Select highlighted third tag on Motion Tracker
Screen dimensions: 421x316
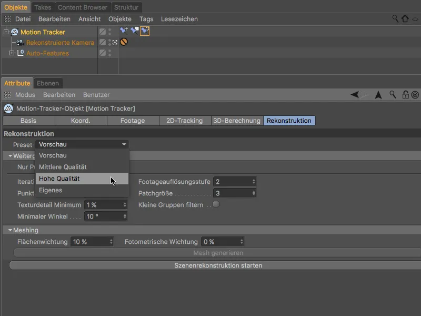pyautogui.click(x=145, y=31)
